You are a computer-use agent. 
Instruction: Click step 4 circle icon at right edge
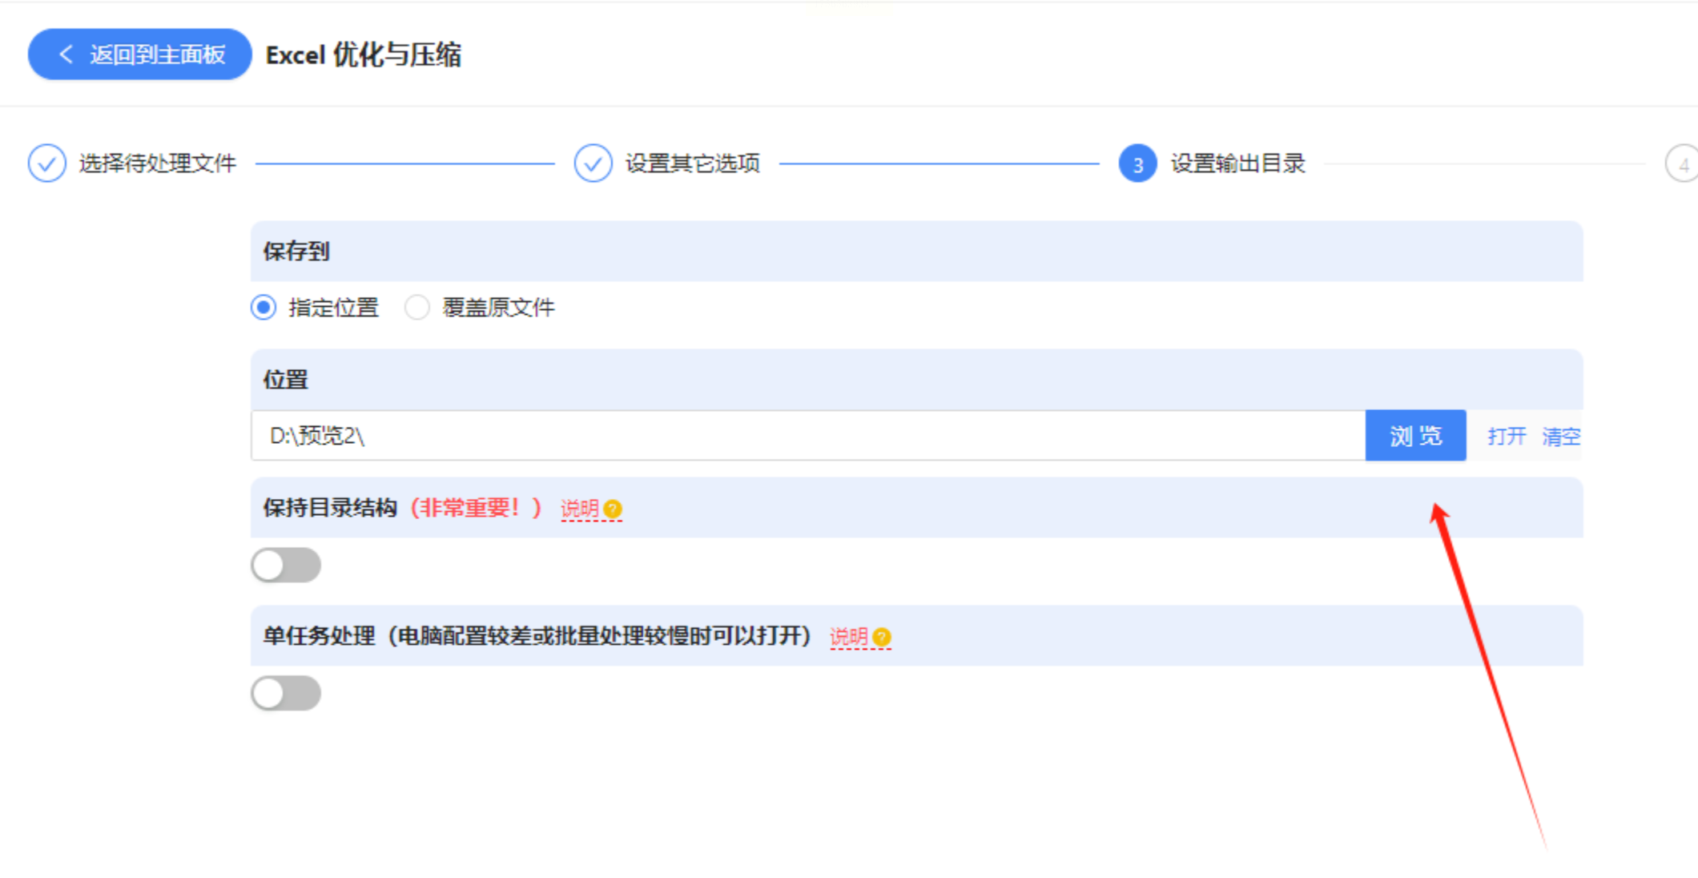(1682, 164)
